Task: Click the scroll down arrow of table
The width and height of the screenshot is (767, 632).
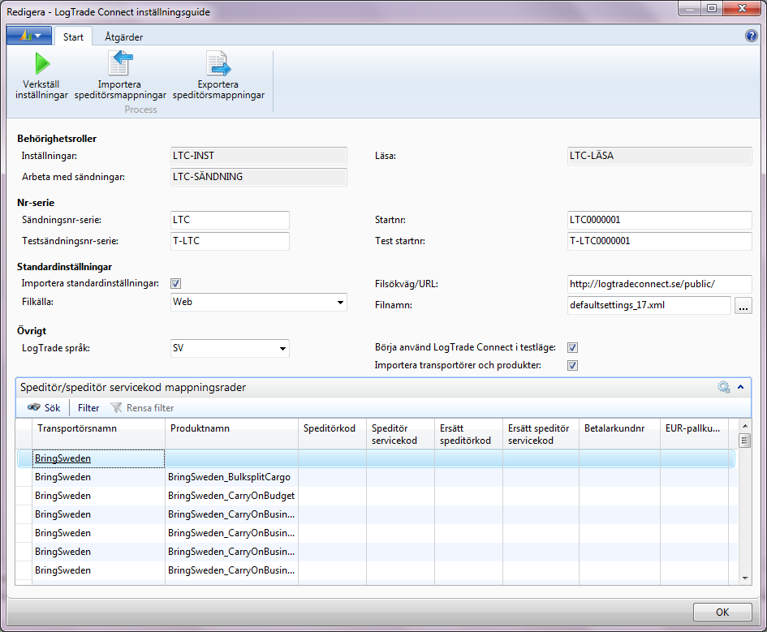Action: coord(745,578)
